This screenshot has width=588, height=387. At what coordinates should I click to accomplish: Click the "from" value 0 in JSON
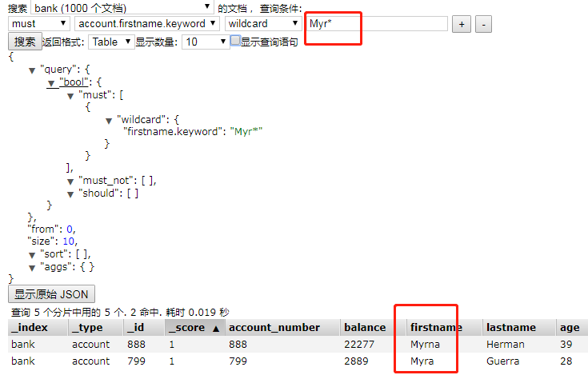point(70,229)
